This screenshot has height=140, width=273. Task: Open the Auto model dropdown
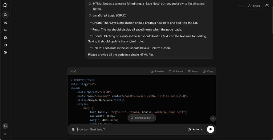195,129
